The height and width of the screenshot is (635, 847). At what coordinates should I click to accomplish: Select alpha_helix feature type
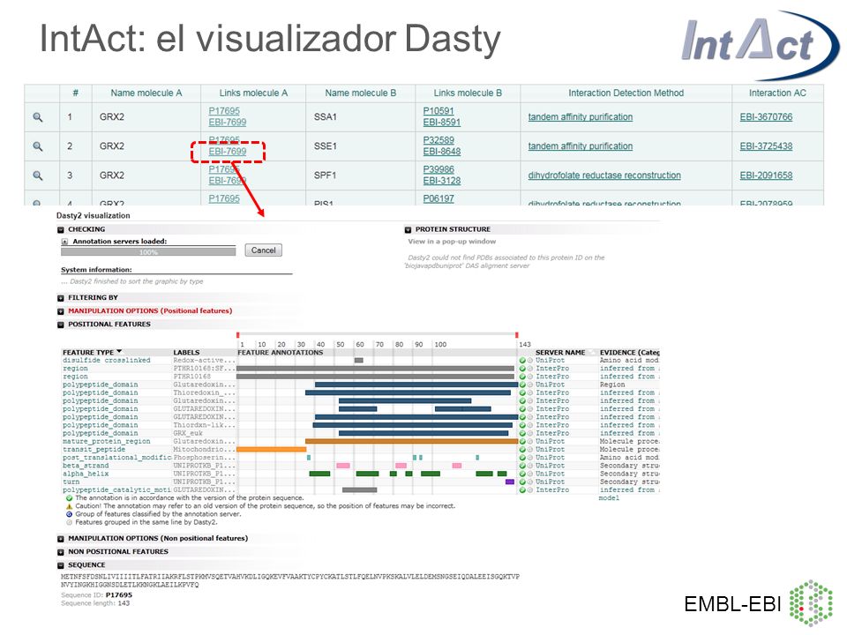[x=86, y=474]
